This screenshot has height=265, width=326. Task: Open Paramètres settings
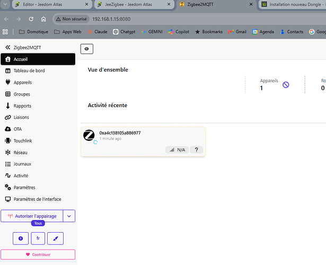click(38, 188)
